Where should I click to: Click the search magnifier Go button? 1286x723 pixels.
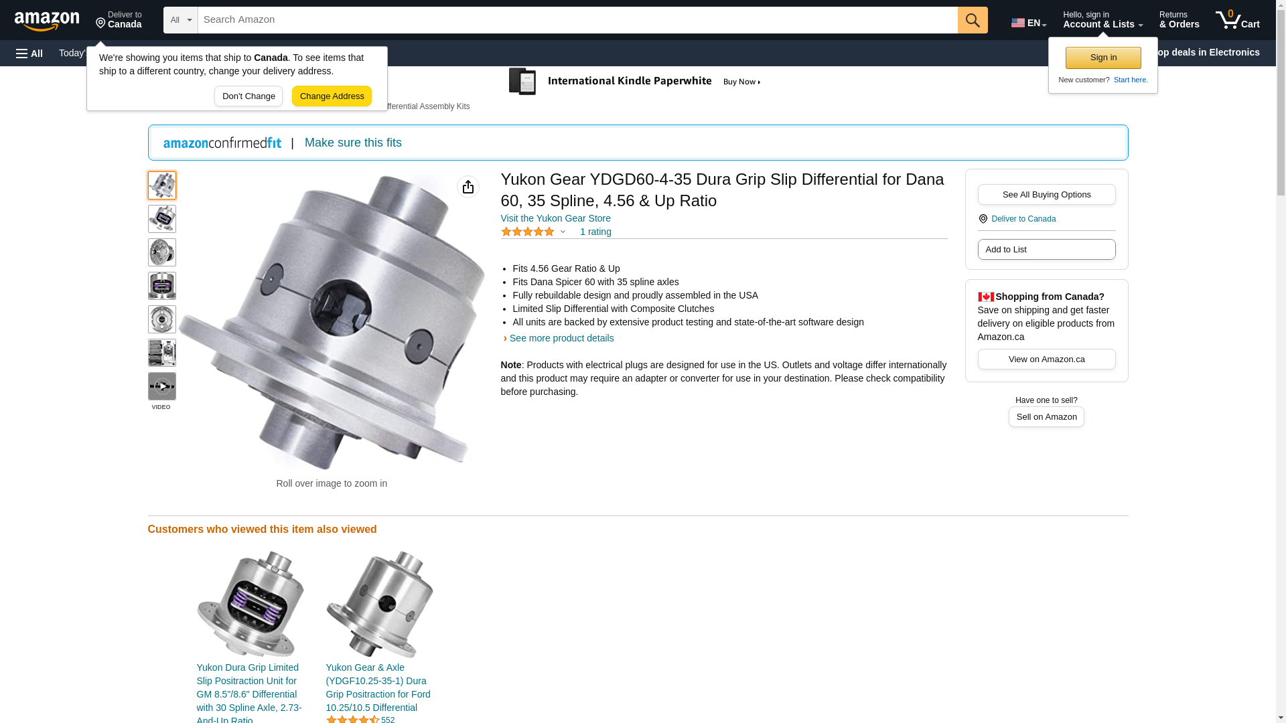[x=973, y=20]
